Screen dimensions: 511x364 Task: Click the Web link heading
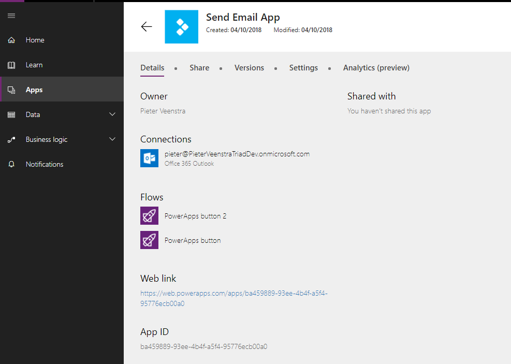(158, 278)
